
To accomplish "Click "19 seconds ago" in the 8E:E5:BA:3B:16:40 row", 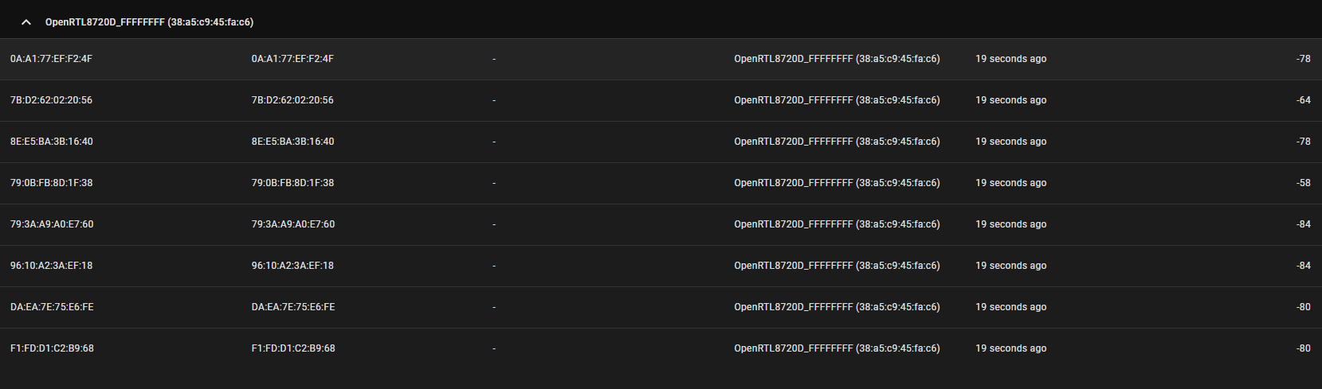I will point(1010,142).
